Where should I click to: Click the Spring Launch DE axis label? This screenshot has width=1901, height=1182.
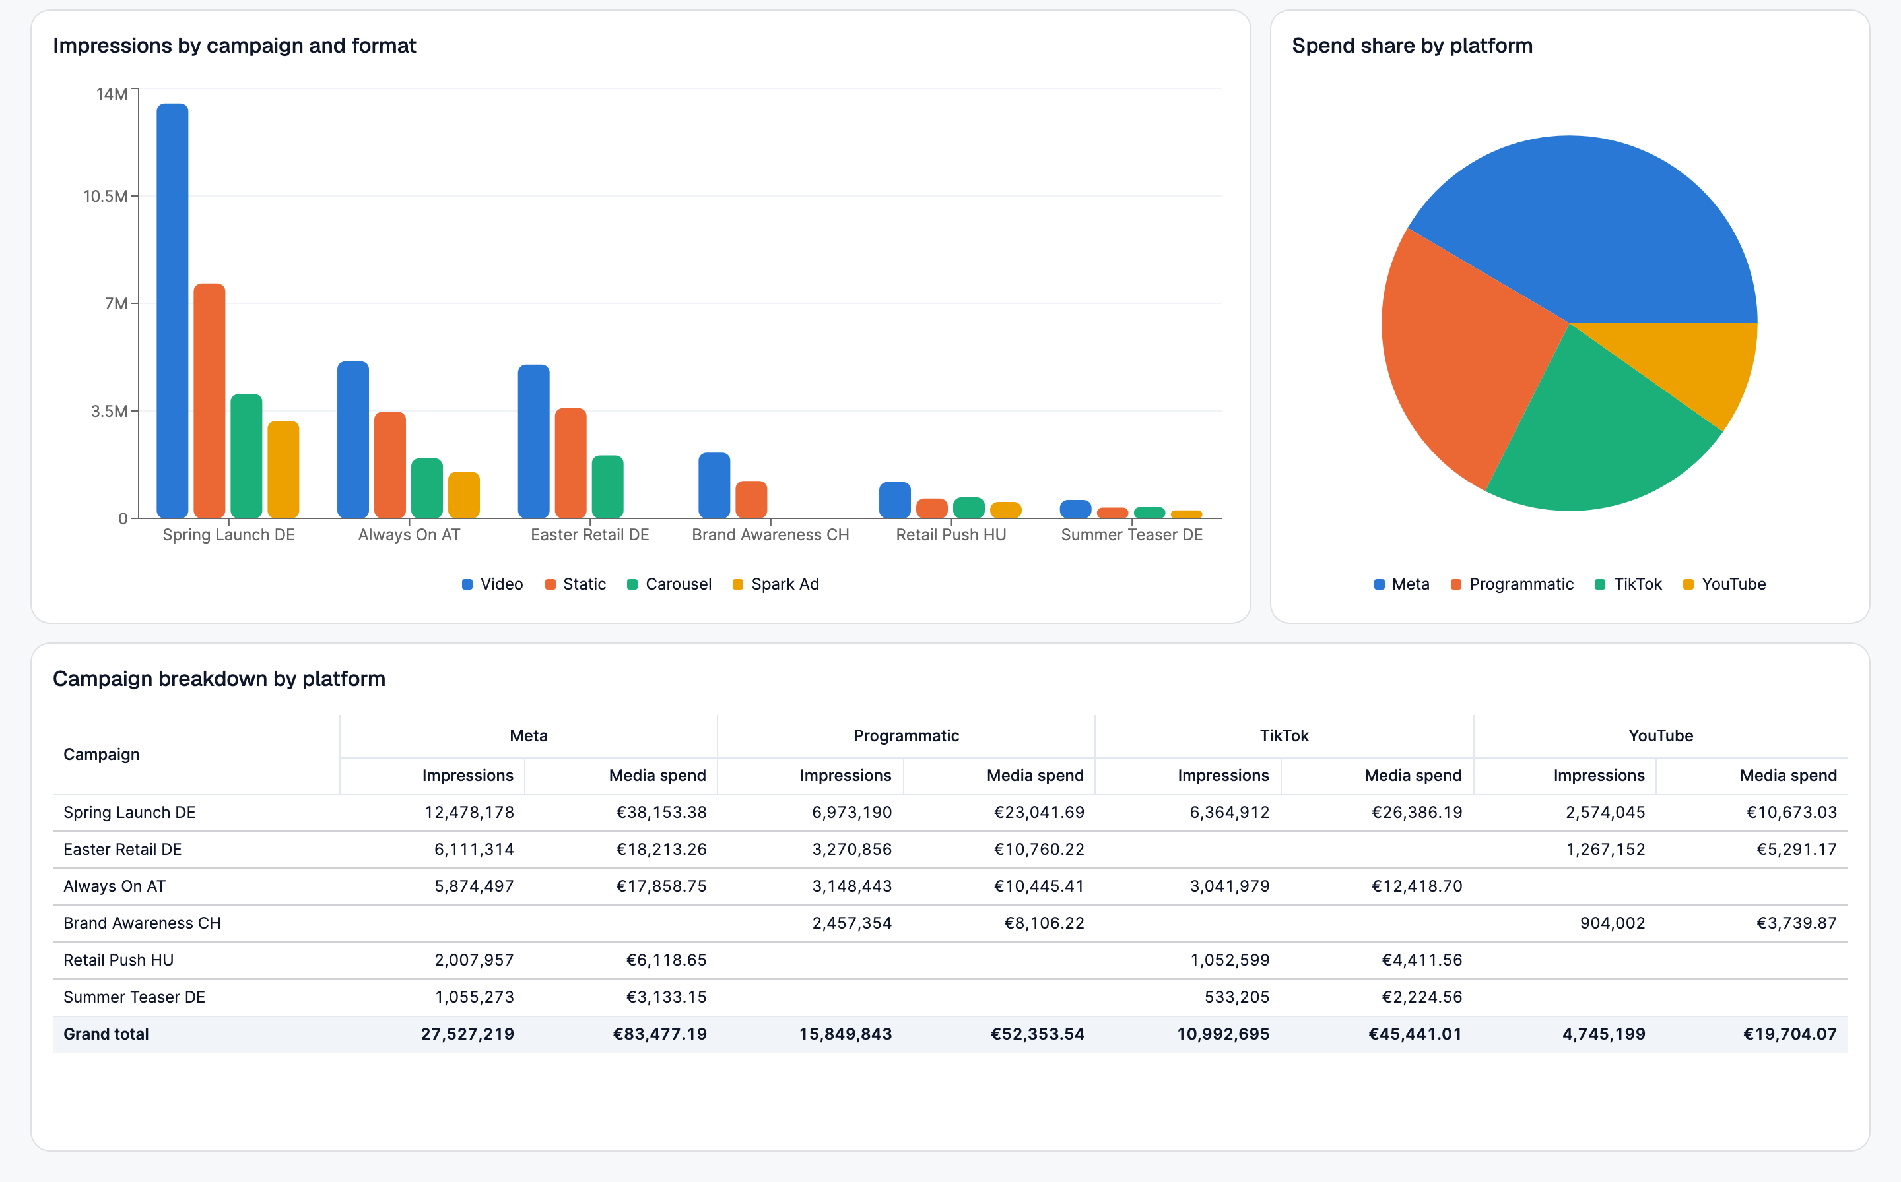coord(228,535)
